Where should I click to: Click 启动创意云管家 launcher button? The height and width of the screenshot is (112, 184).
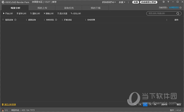[x=148, y=2]
